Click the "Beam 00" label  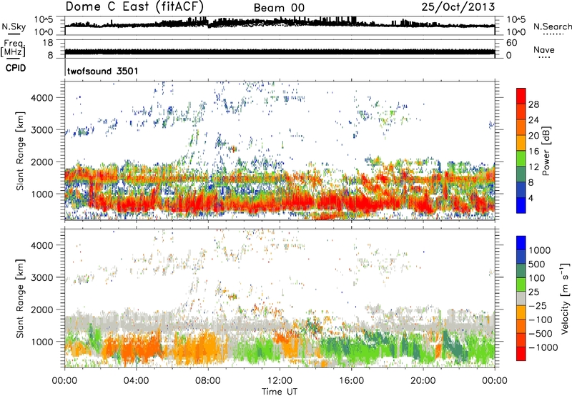(279, 8)
